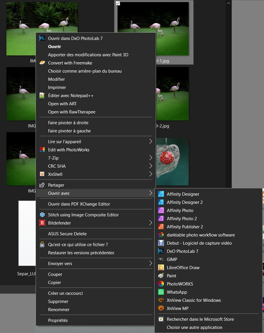Click the DxO PhotoLab 7 icon in submenu
The height and width of the screenshot is (333, 264).
click(161, 251)
